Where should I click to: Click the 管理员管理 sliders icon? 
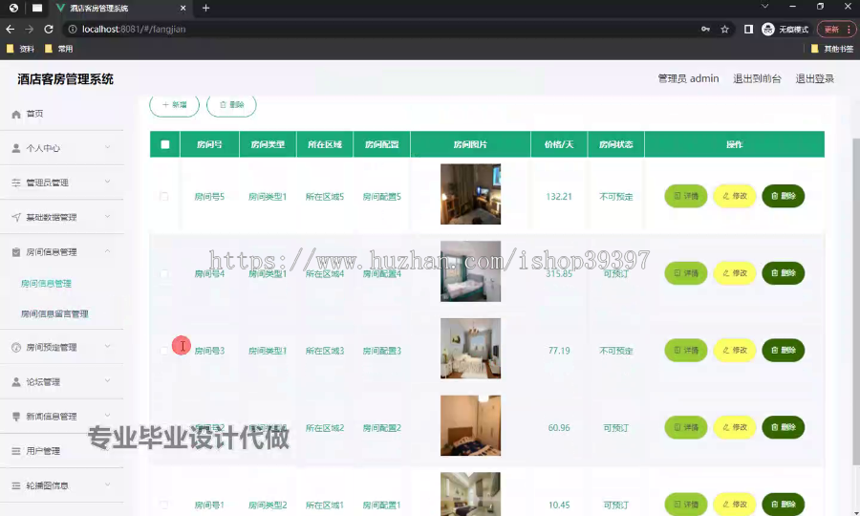click(16, 183)
